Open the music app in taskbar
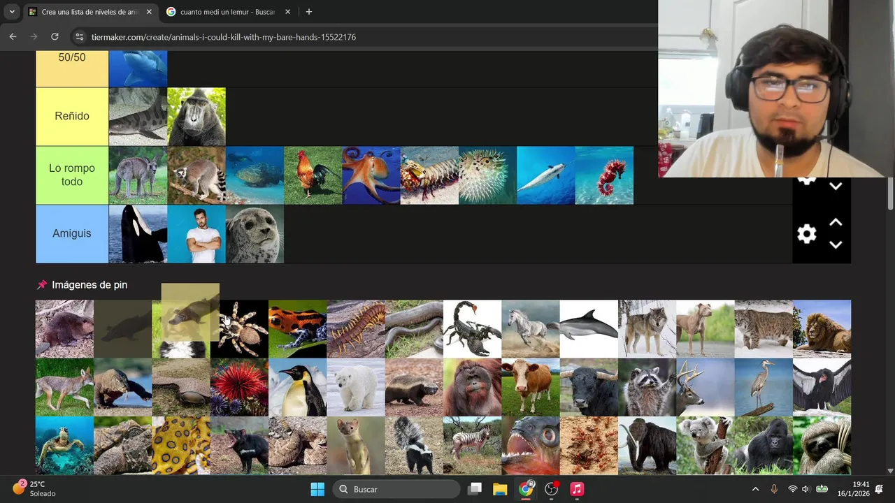Viewport: 895px width, 503px height. (x=577, y=489)
